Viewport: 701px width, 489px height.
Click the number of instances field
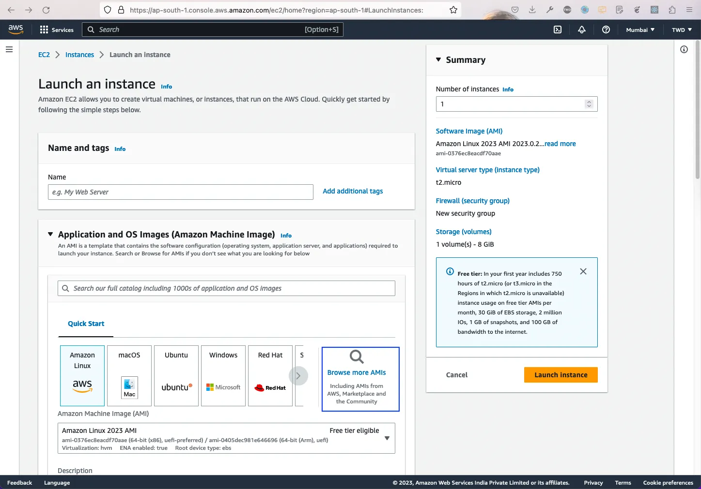pyautogui.click(x=516, y=104)
